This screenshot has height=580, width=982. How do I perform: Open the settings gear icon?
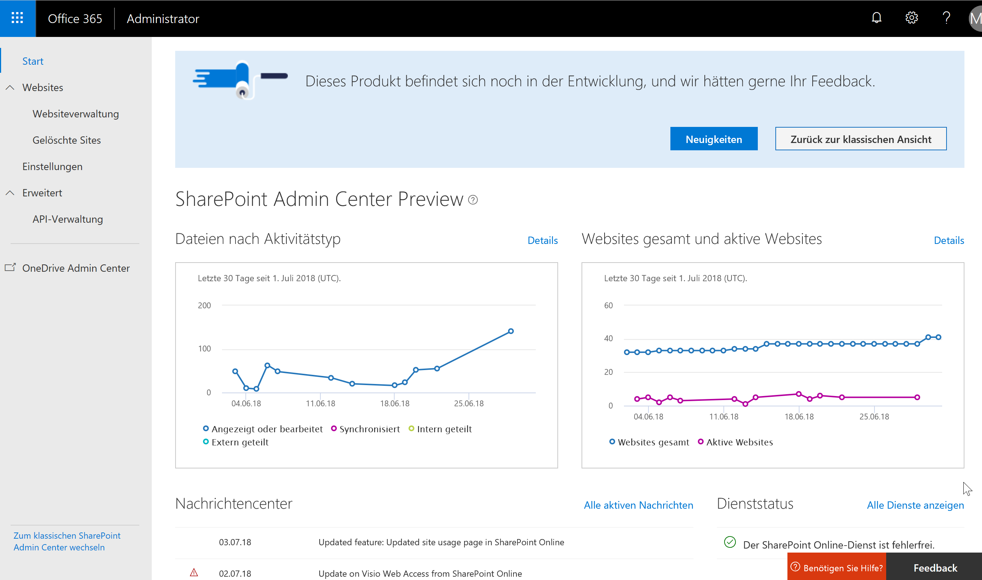pyautogui.click(x=911, y=18)
